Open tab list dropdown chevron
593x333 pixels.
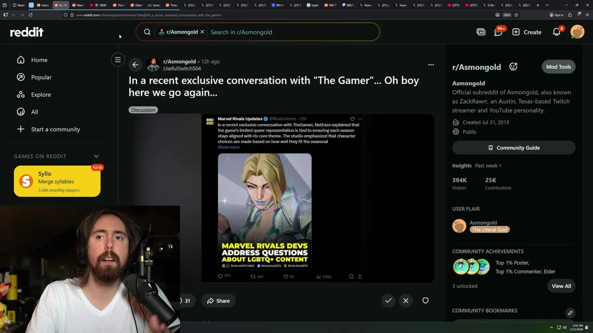click(547, 5)
